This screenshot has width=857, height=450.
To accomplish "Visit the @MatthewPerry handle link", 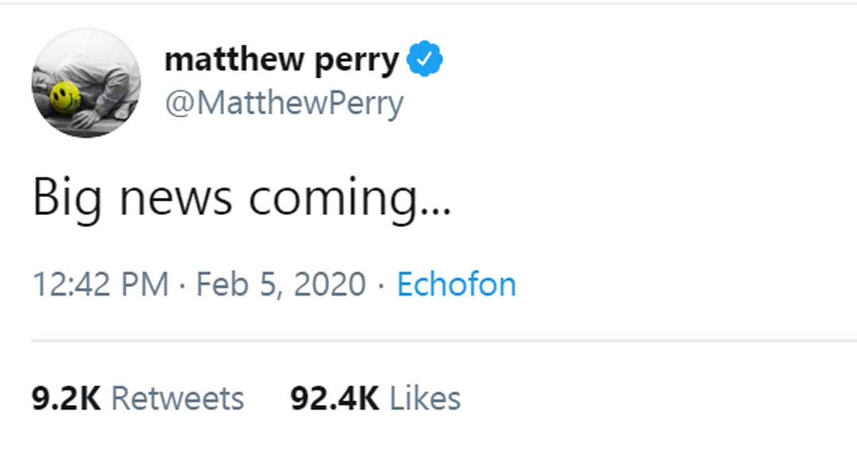I will coord(284,104).
